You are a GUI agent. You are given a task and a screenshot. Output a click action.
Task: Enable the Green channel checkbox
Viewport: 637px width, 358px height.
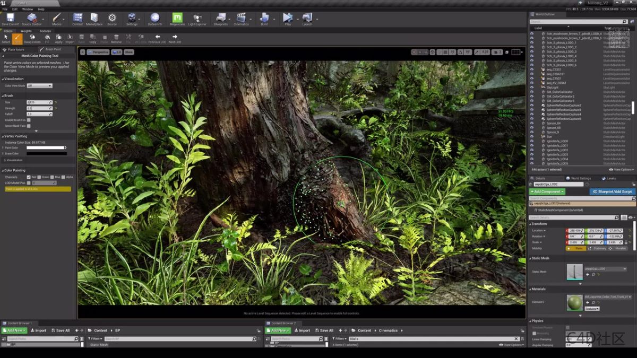point(40,177)
